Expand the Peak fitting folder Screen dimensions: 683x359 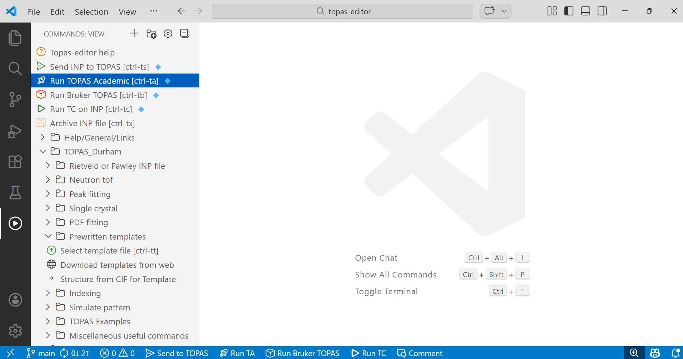(x=48, y=194)
